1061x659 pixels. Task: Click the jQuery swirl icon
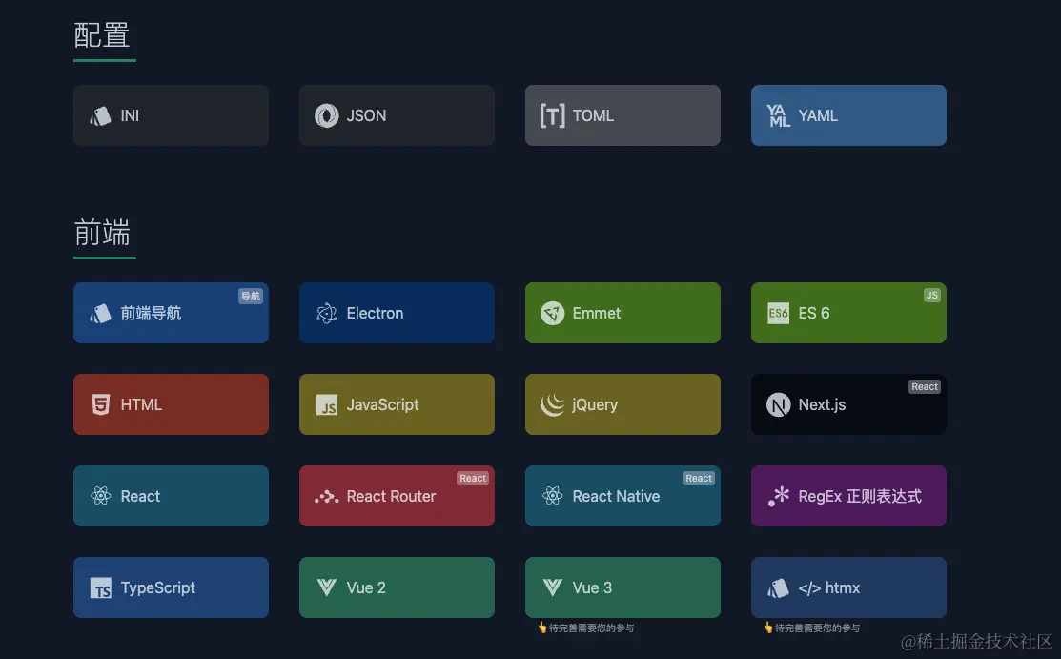(x=552, y=404)
